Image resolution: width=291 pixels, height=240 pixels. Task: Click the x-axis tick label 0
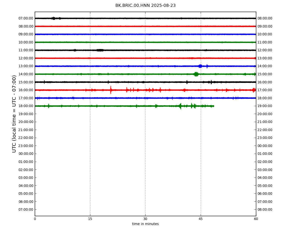(35, 219)
